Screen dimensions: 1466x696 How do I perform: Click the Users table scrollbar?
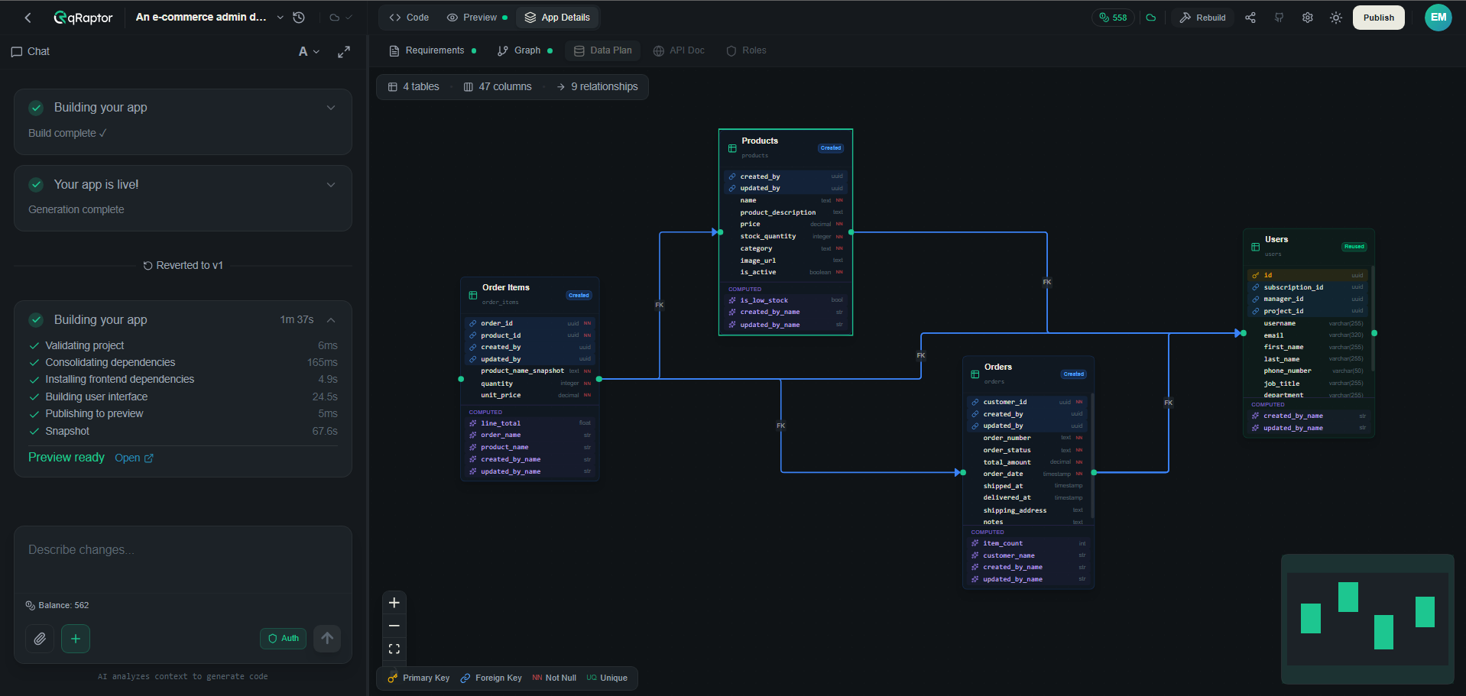point(1373,318)
